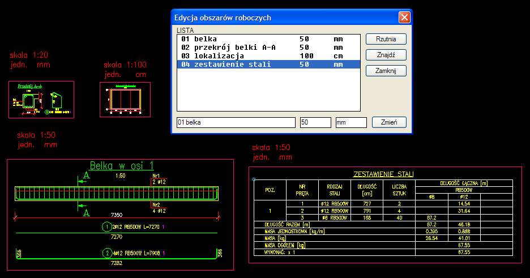Click the name field containing 01 belka
Viewport: 530px width, 278px height.
(236, 122)
